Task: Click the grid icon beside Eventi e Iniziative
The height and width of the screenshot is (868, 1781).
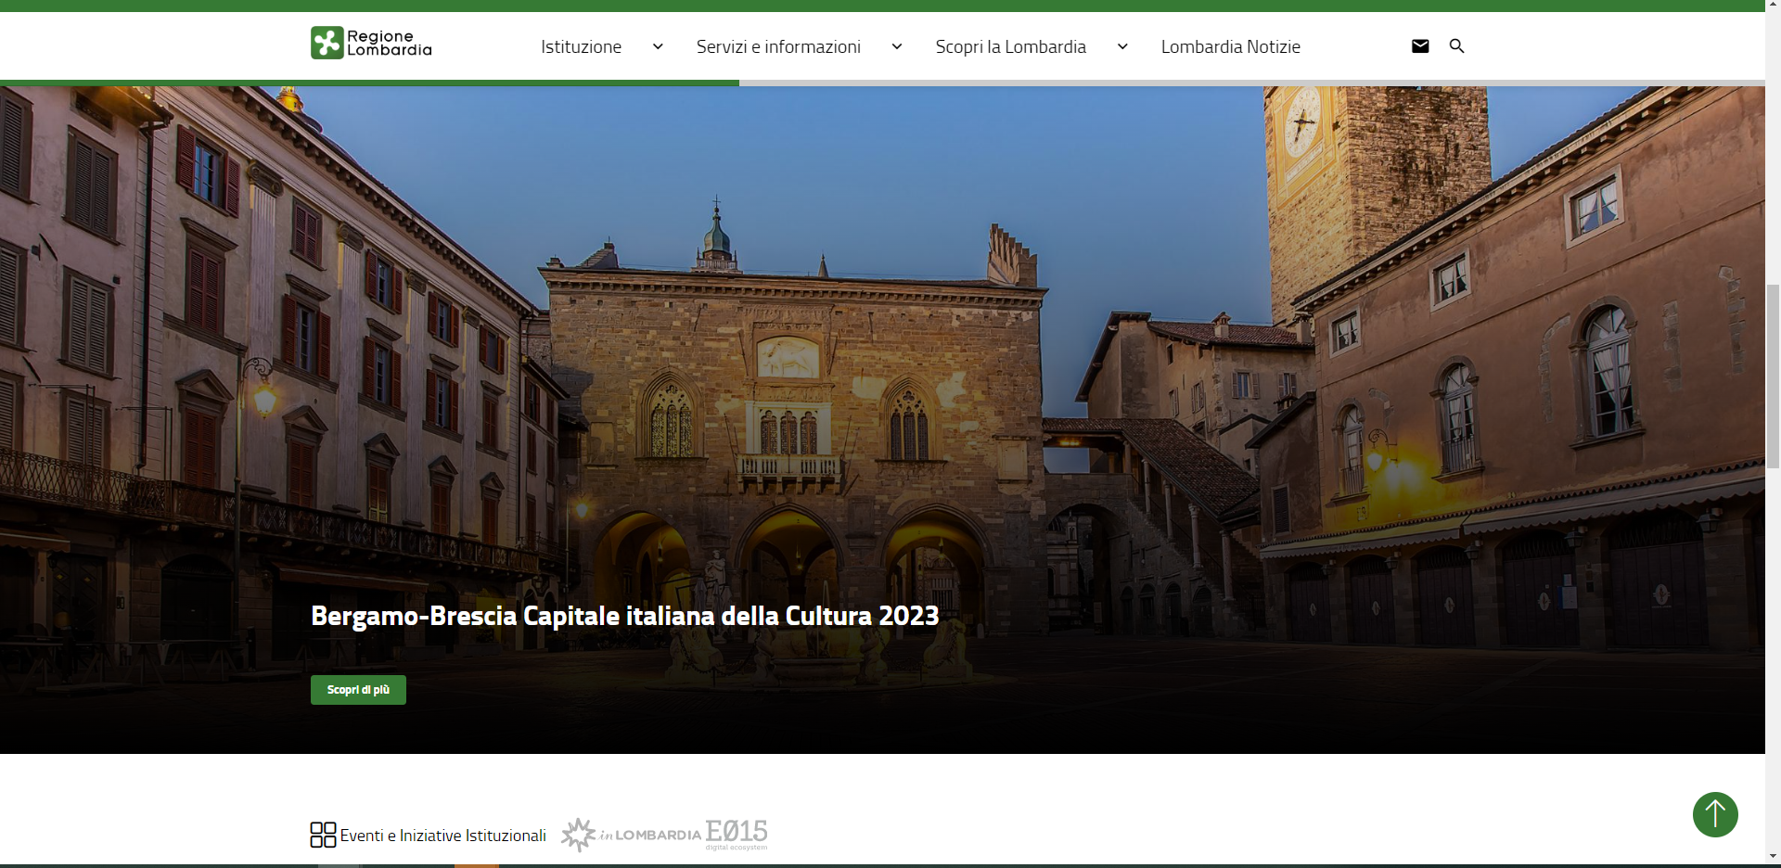Action: point(323,835)
